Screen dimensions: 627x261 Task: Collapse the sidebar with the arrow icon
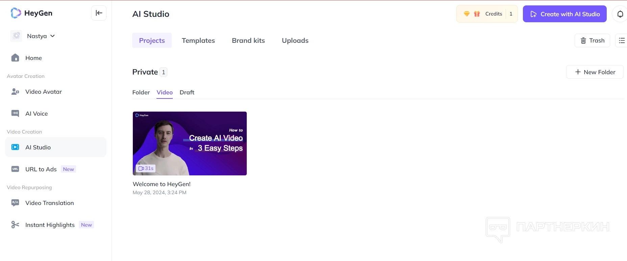tap(99, 13)
